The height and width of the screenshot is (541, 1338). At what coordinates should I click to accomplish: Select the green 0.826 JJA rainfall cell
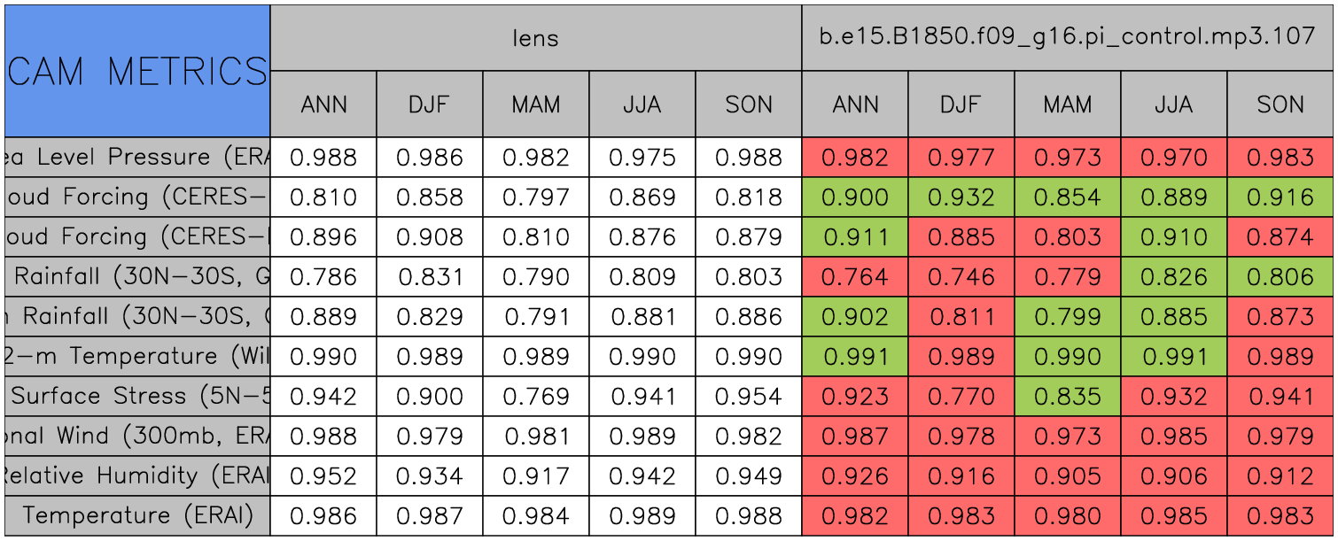tap(1173, 277)
